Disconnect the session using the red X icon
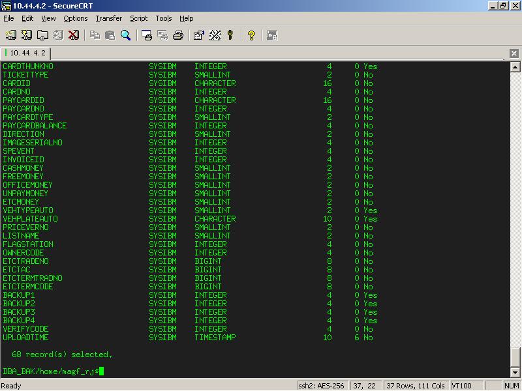522x391 pixels. pyautogui.click(x=74, y=35)
